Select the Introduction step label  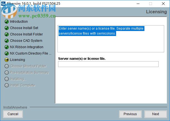click(19, 22)
